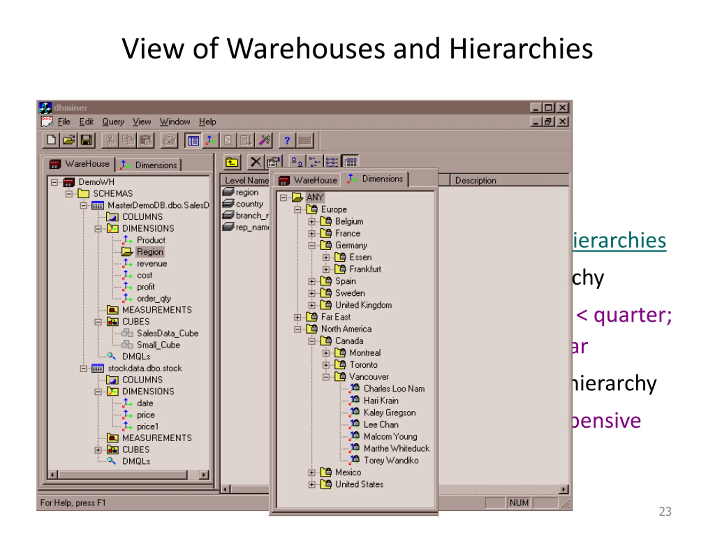The image size is (715, 536).
Task: Switch to small icons view
Action: tap(314, 161)
